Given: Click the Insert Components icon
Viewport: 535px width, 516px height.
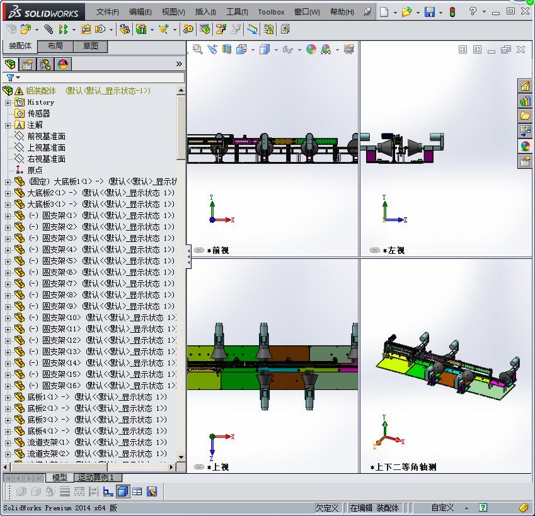Looking at the screenshot, I should click(25, 30).
